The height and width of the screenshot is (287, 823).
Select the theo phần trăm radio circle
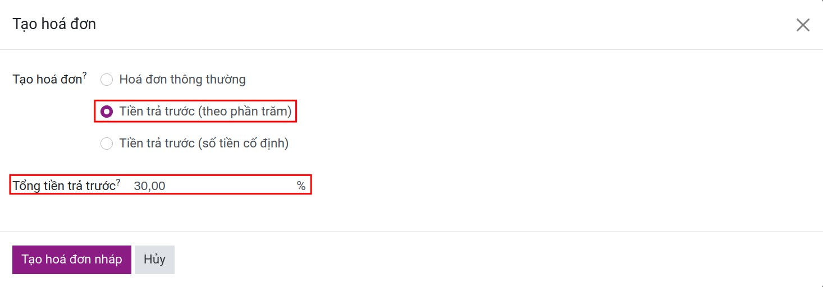pyautogui.click(x=107, y=112)
